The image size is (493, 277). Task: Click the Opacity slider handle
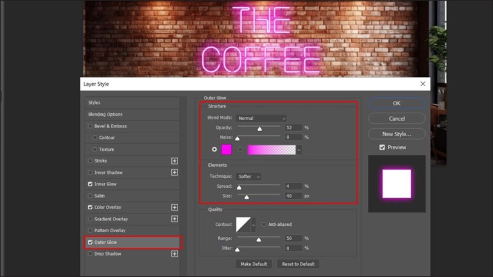click(260, 129)
